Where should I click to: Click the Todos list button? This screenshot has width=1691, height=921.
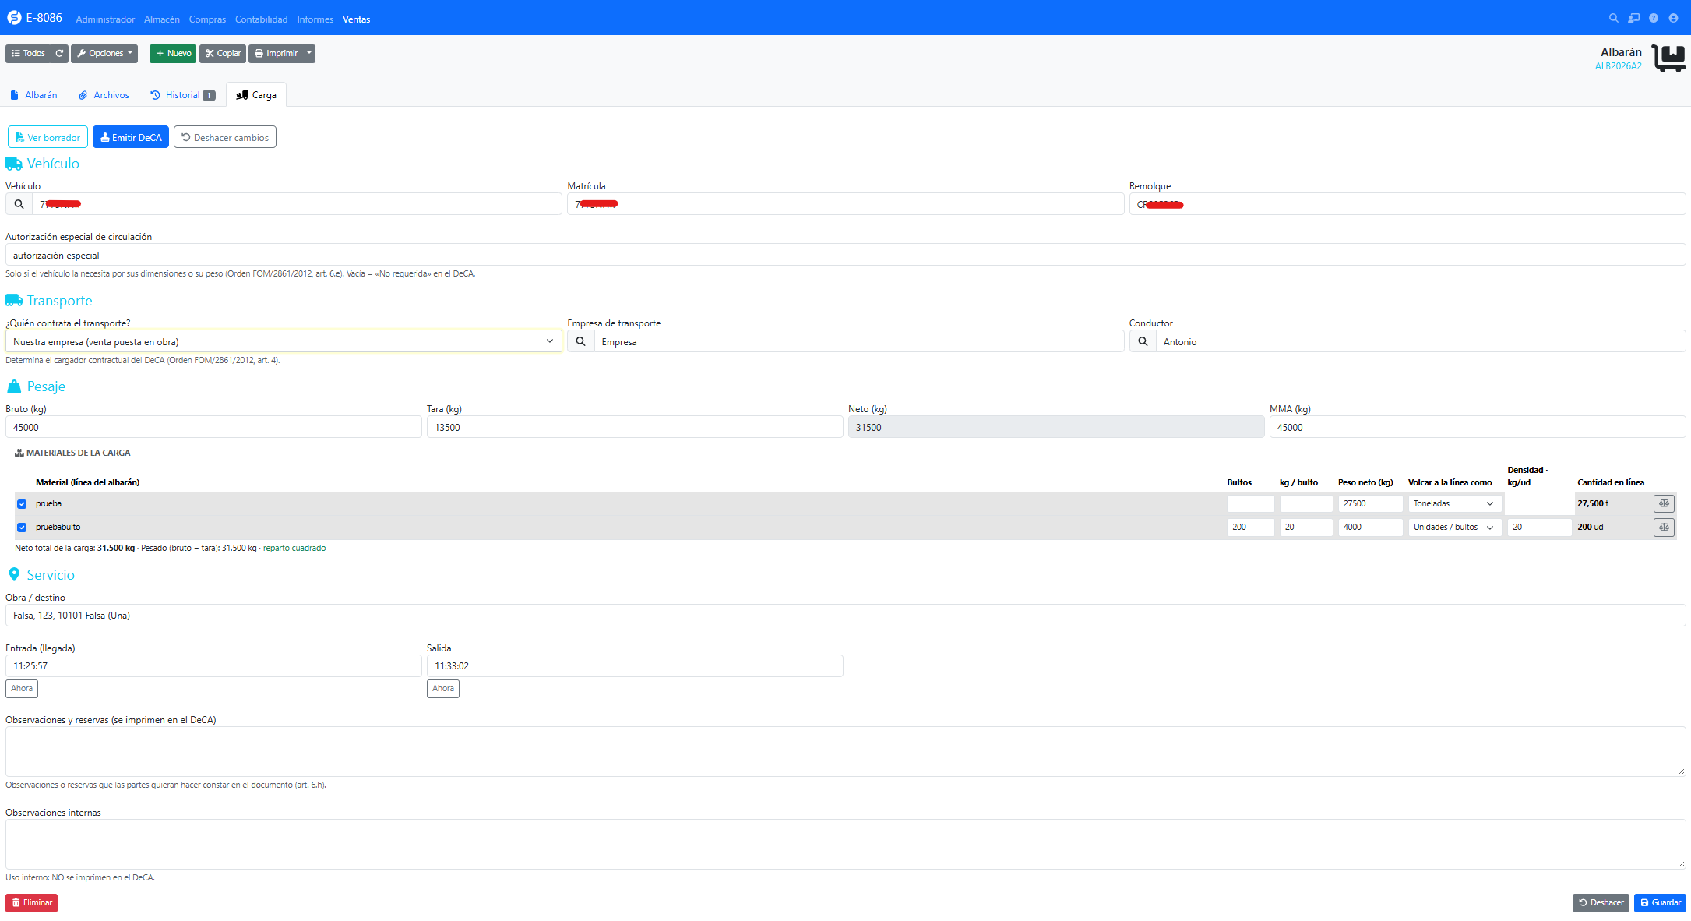[x=29, y=54]
